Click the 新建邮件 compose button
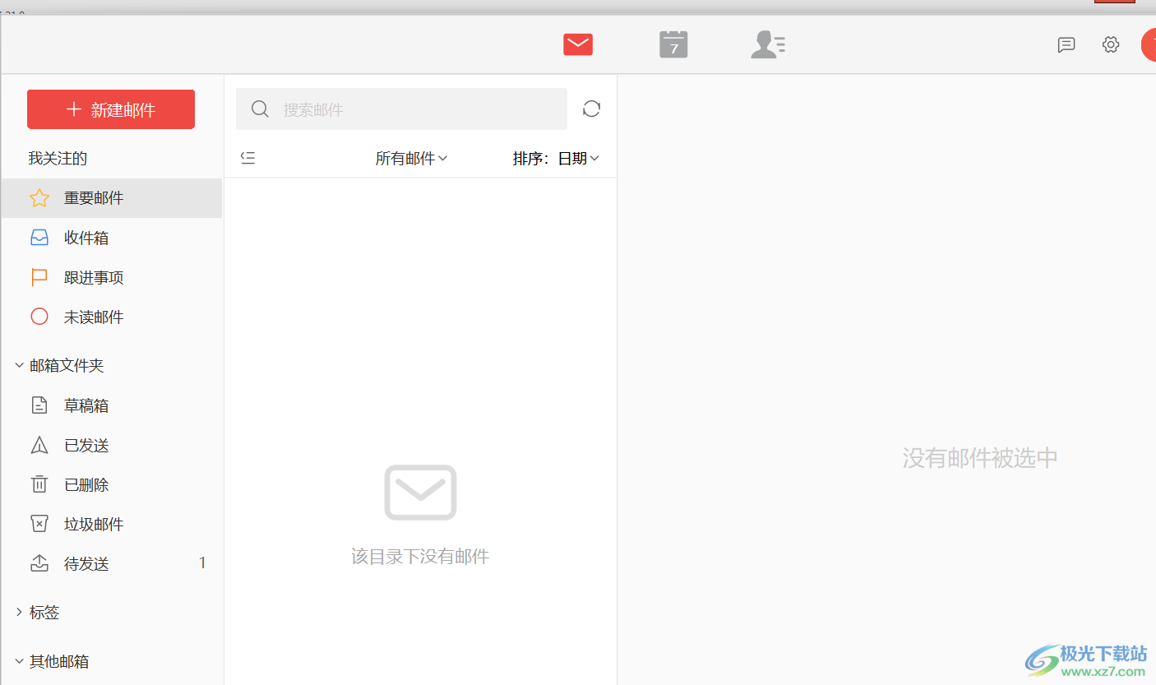The image size is (1156, 685). coord(111,109)
